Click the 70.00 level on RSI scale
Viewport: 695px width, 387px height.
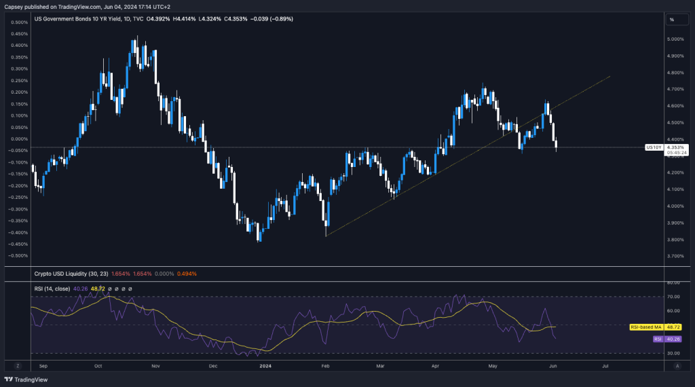pyautogui.click(x=674, y=297)
